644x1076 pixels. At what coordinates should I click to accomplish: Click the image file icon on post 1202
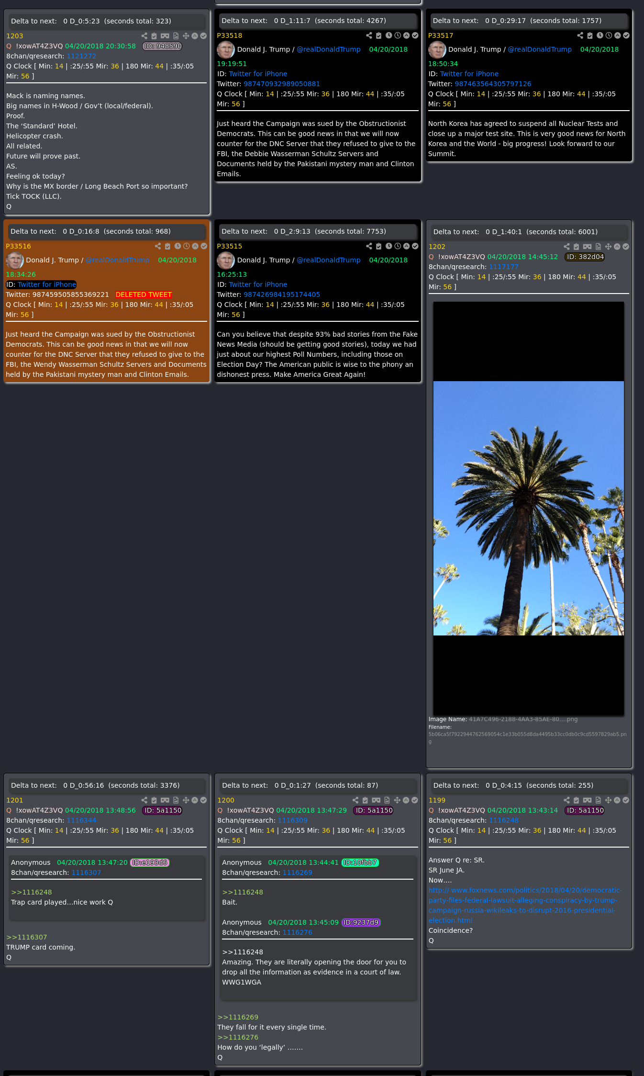pos(598,247)
